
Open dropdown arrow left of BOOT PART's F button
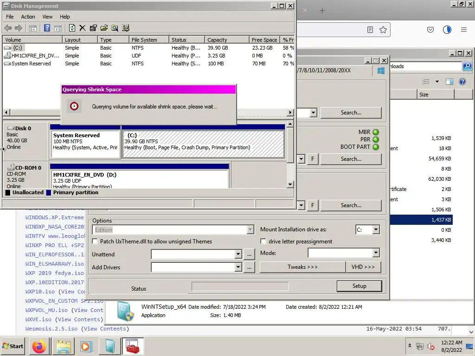[x=301, y=159]
